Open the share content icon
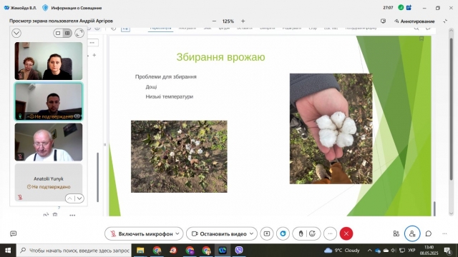458x257 pixels. [267, 233]
